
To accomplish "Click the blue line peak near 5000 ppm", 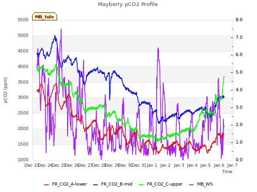I will pos(55,36).
